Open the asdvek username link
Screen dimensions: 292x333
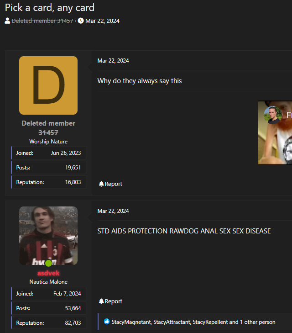coord(48,273)
